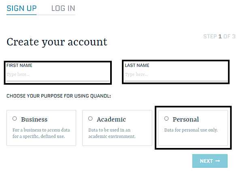Click the 'Create your account' heading
This screenshot has height=173, width=243.
[57, 42]
